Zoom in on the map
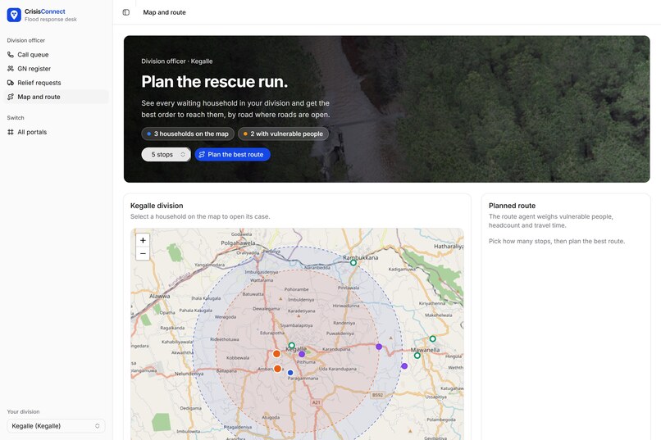The height and width of the screenshot is (440, 661). [x=143, y=240]
